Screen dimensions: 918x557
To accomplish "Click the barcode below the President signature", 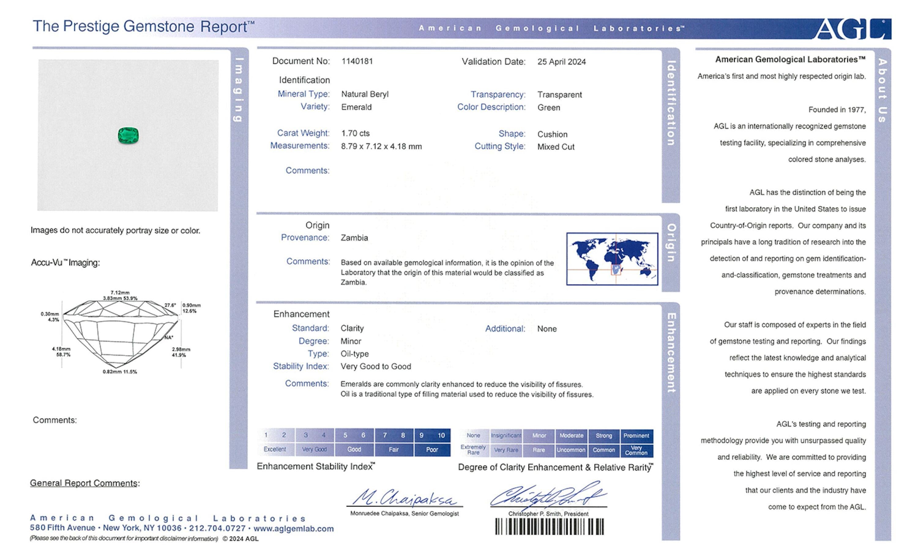I will click(x=549, y=526).
